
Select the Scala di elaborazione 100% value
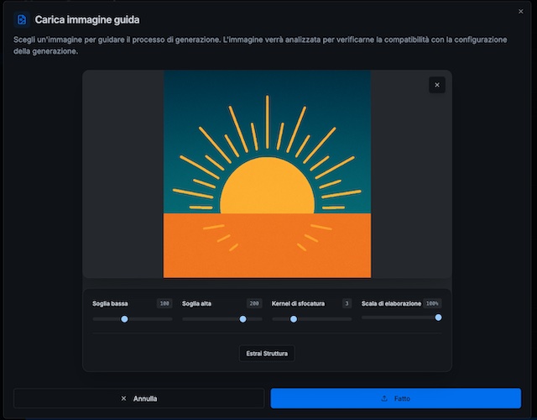(x=432, y=303)
